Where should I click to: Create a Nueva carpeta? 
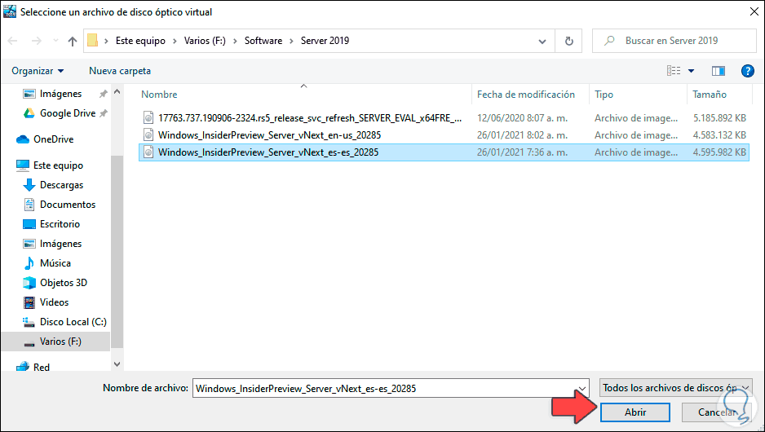pyautogui.click(x=120, y=71)
